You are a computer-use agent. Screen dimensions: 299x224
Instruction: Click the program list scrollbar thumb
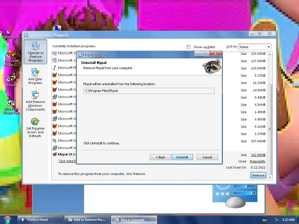pyautogui.click(x=270, y=129)
